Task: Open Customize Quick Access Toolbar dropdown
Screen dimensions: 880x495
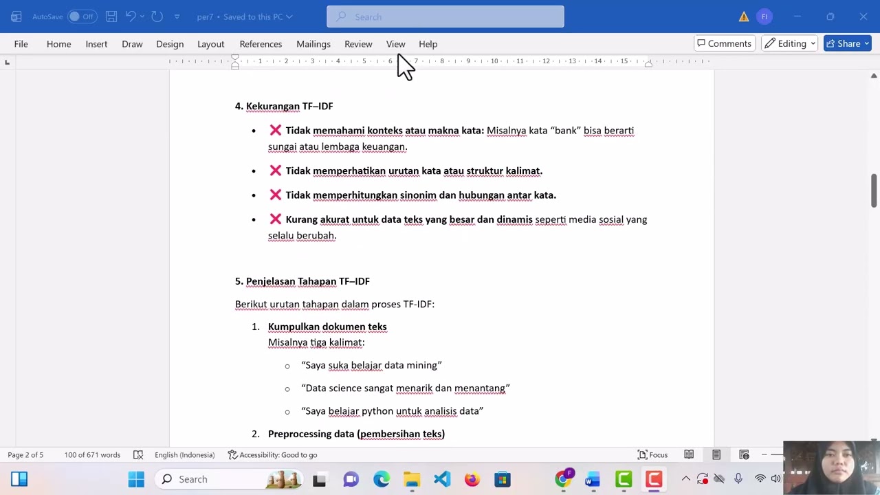Action: pos(177,16)
